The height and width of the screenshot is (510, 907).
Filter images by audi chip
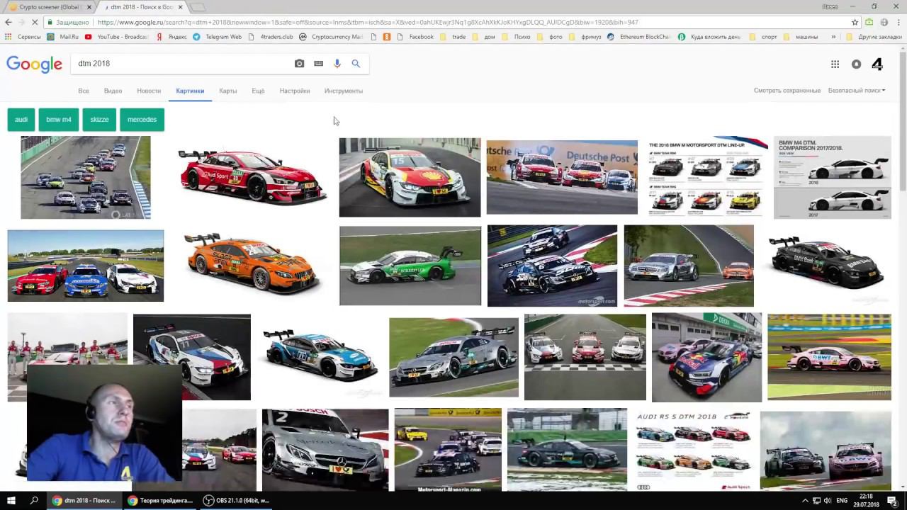point(21,120)
